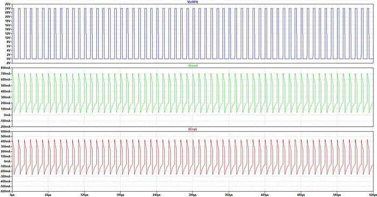Image resolution: width=377 pixels, height=197 pixels.
Task: Click the 12V axis label
Action: (8, 33)
